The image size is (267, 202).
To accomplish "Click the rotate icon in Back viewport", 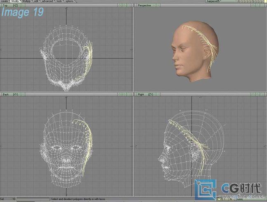I will point(124,94).
